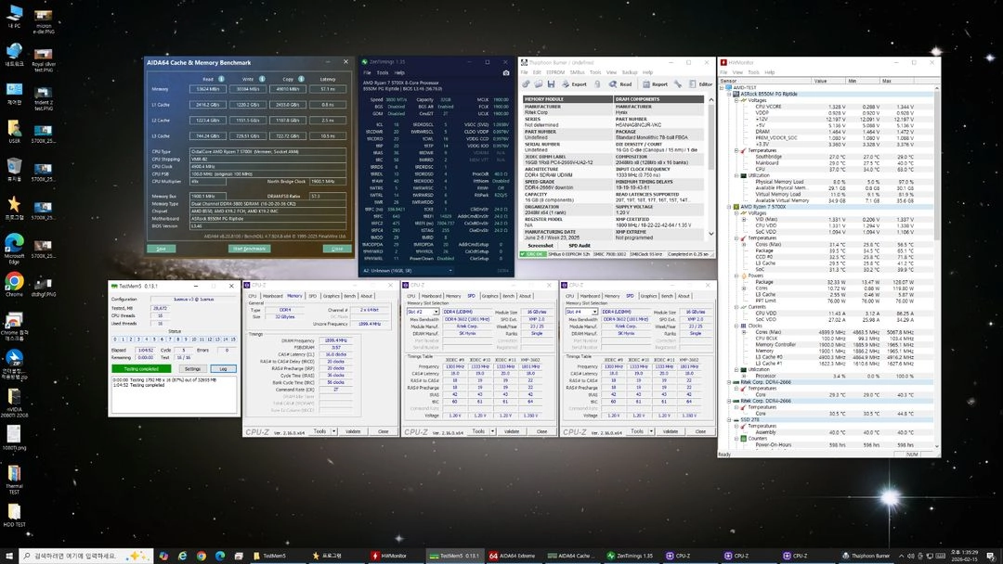The height and width of the screenshot is (564, 1003).
Task: Click the info icon beside Read in AIDA64
Action: click(x=221, y=79)
